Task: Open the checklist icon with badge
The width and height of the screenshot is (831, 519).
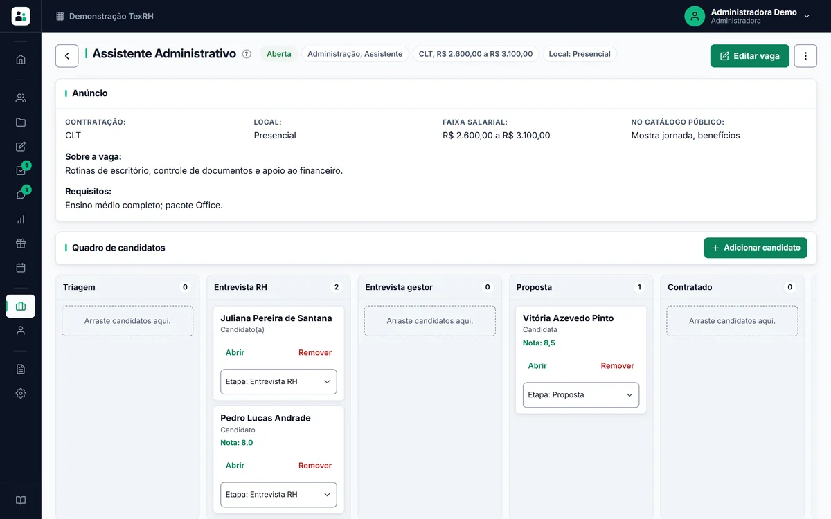Action: 21,170
